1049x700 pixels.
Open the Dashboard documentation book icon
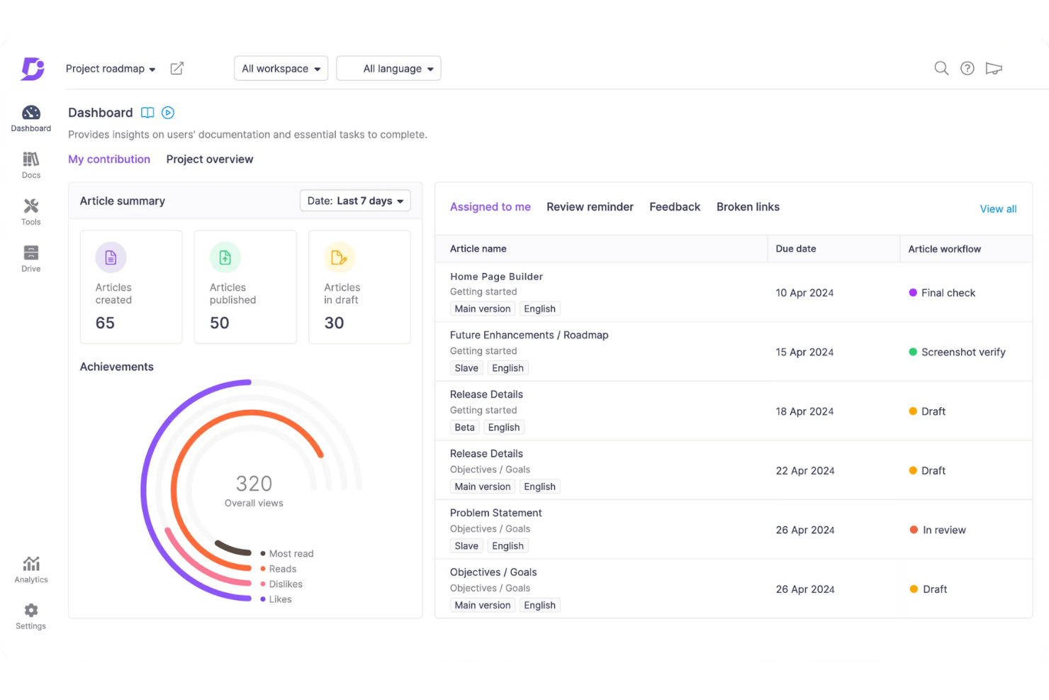147,113
